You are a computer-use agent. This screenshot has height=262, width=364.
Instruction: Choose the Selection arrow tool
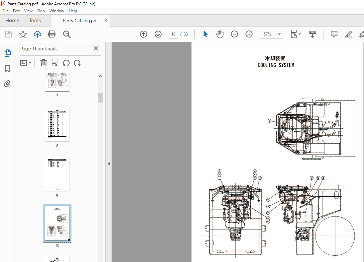tap(205, 34)
